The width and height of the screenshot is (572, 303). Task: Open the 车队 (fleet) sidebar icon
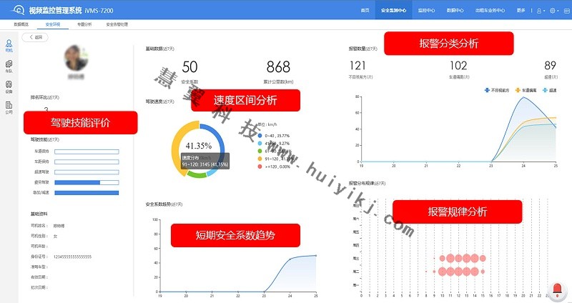pos(9,66)
